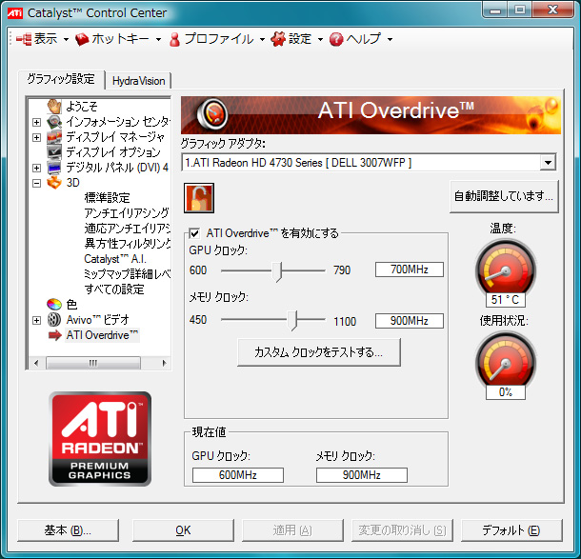Click the プロファイル profile person icon
This screenshot has width=581, height=559.
(174, 39)
